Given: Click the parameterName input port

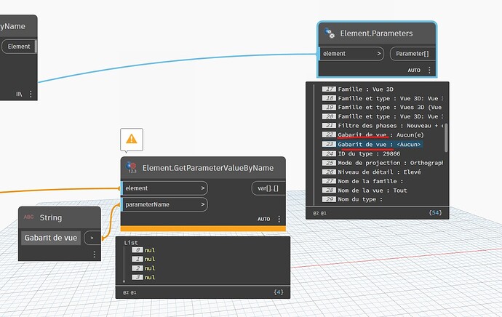Looking at the screenshot, I should 164,204.
